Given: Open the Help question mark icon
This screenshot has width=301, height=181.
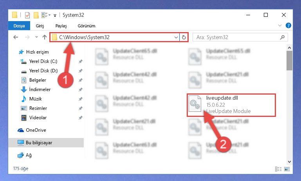Looking at the screenshot, I should [288, 25].
